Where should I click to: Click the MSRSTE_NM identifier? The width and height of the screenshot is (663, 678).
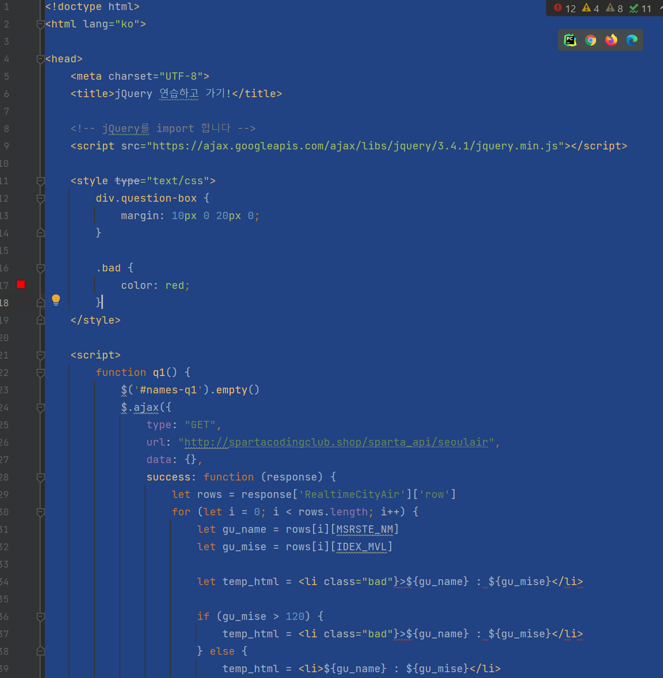coord(365,530)
